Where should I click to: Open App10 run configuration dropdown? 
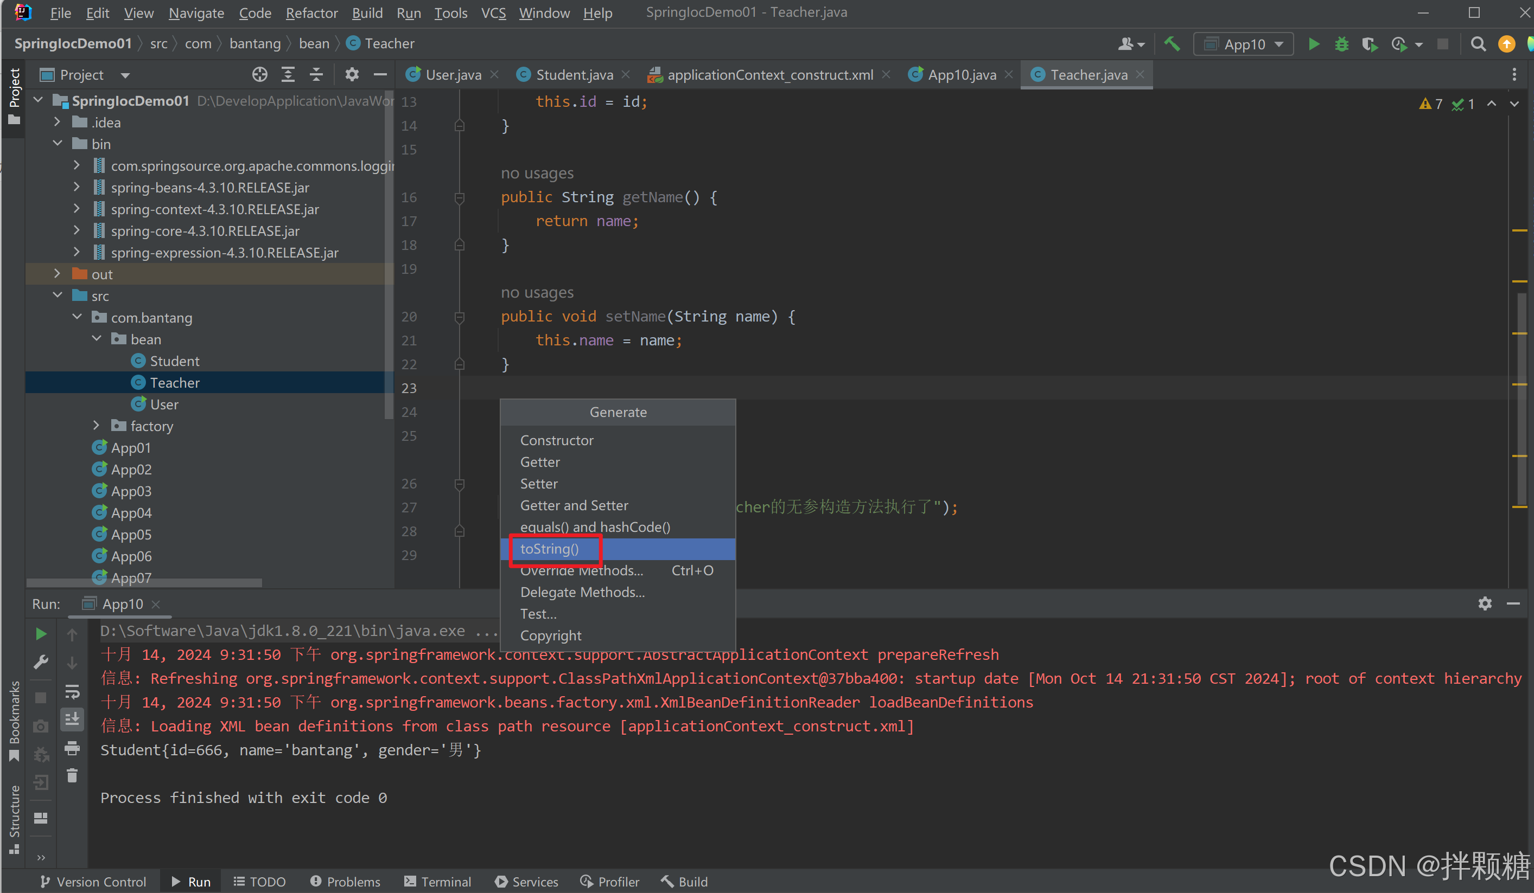point(1244,44)
